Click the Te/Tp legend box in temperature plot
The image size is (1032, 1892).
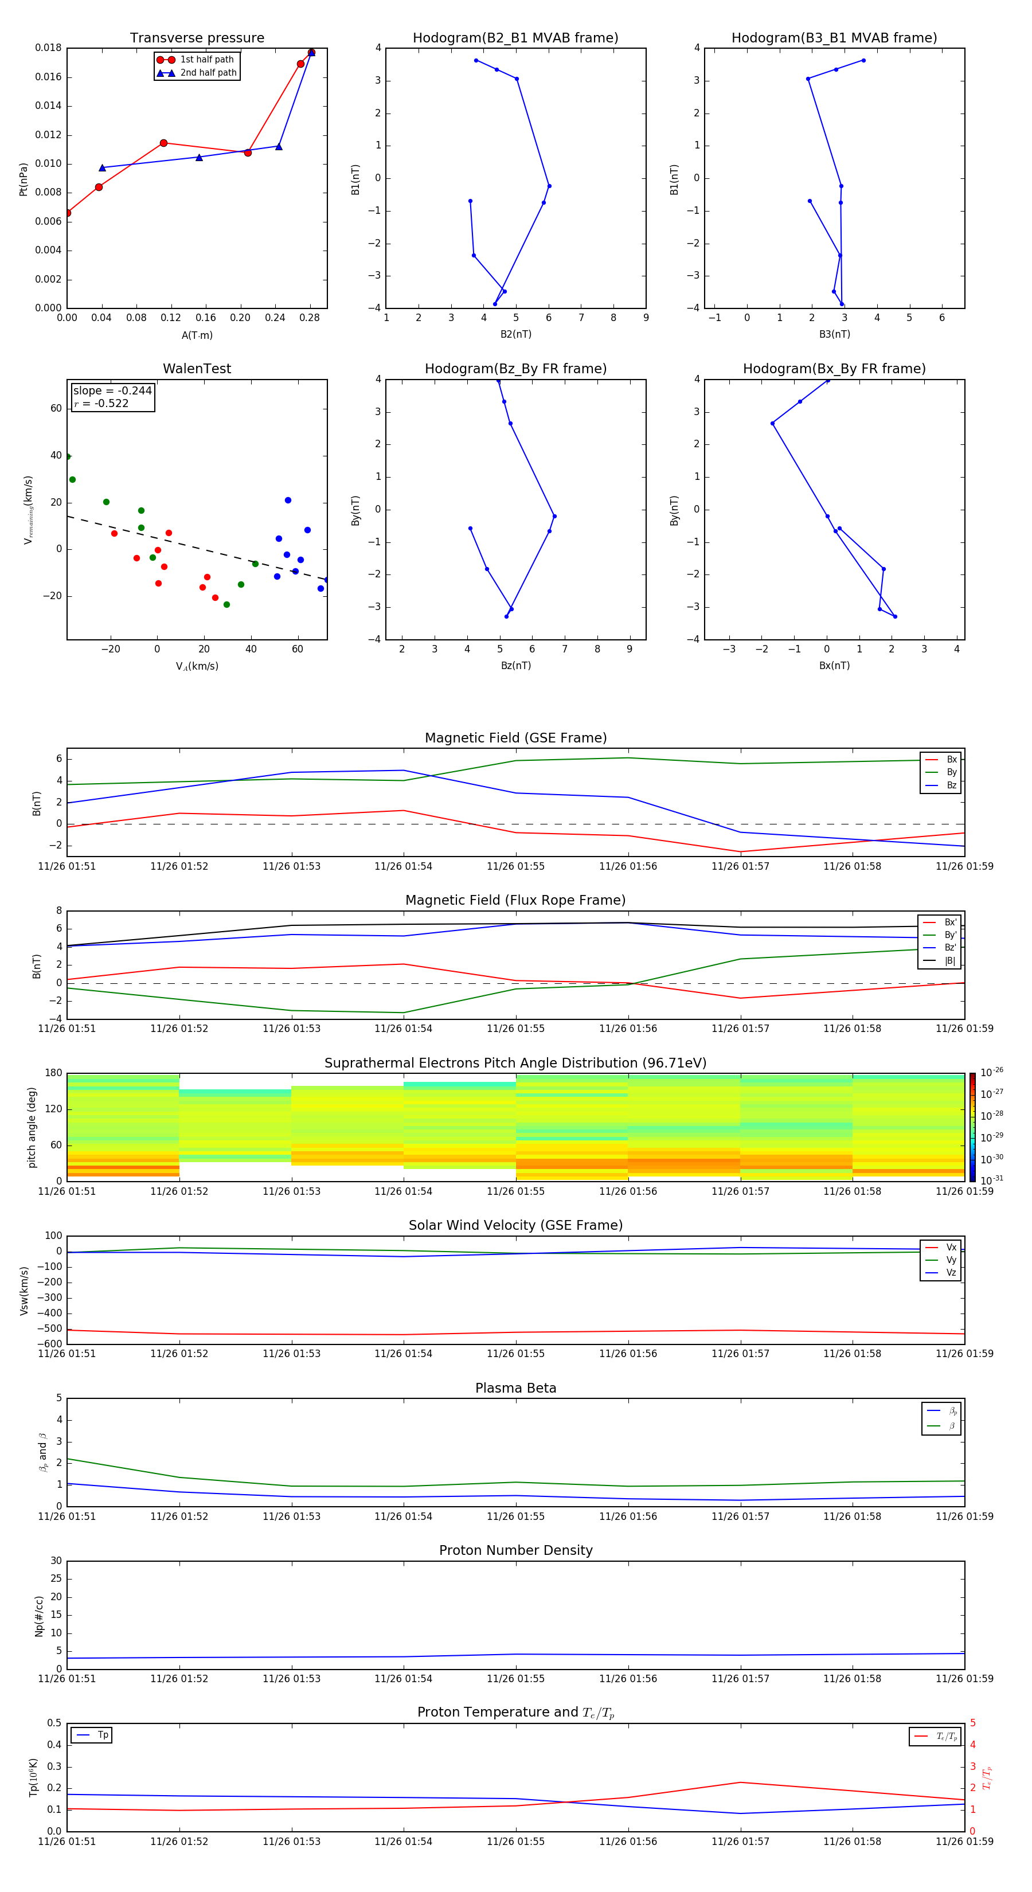[936, 1736]
